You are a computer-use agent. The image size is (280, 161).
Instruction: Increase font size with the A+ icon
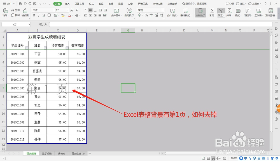pos(72,10)
